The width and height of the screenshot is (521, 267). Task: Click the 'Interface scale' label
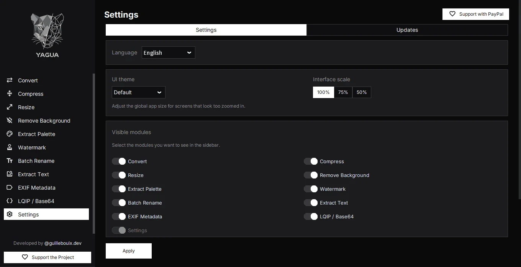pos(331,79)
